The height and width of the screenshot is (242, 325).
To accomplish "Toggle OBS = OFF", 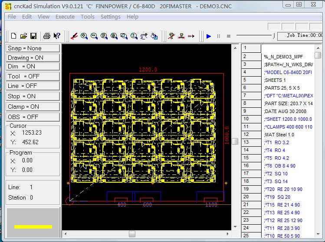I will (33, 117).
